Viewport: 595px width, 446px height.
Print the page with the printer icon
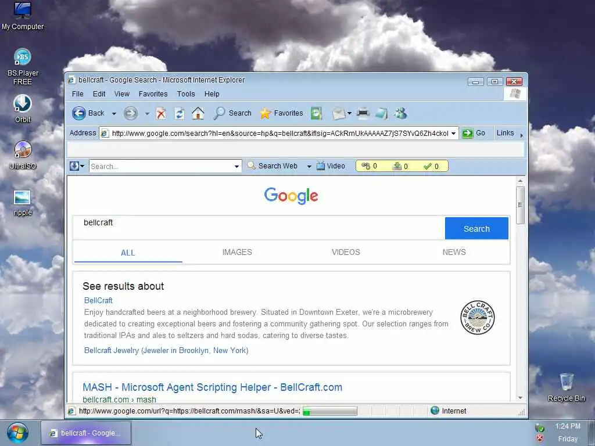pos(363,113)
